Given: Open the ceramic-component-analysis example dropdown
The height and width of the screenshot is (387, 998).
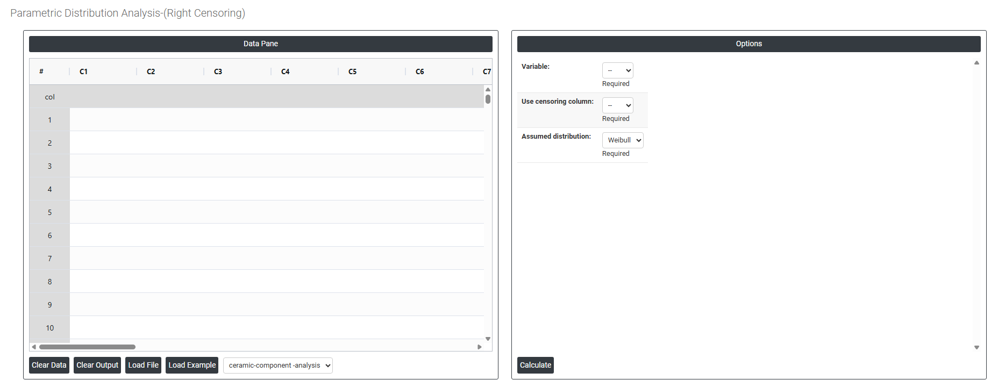Looking at the screenshot, I should [x=277, y=365].
